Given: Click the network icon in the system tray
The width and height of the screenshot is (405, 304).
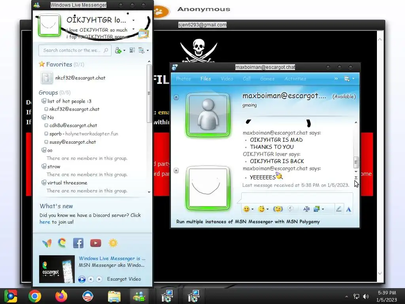Looking at the screenshot, I should pos(356,296).
